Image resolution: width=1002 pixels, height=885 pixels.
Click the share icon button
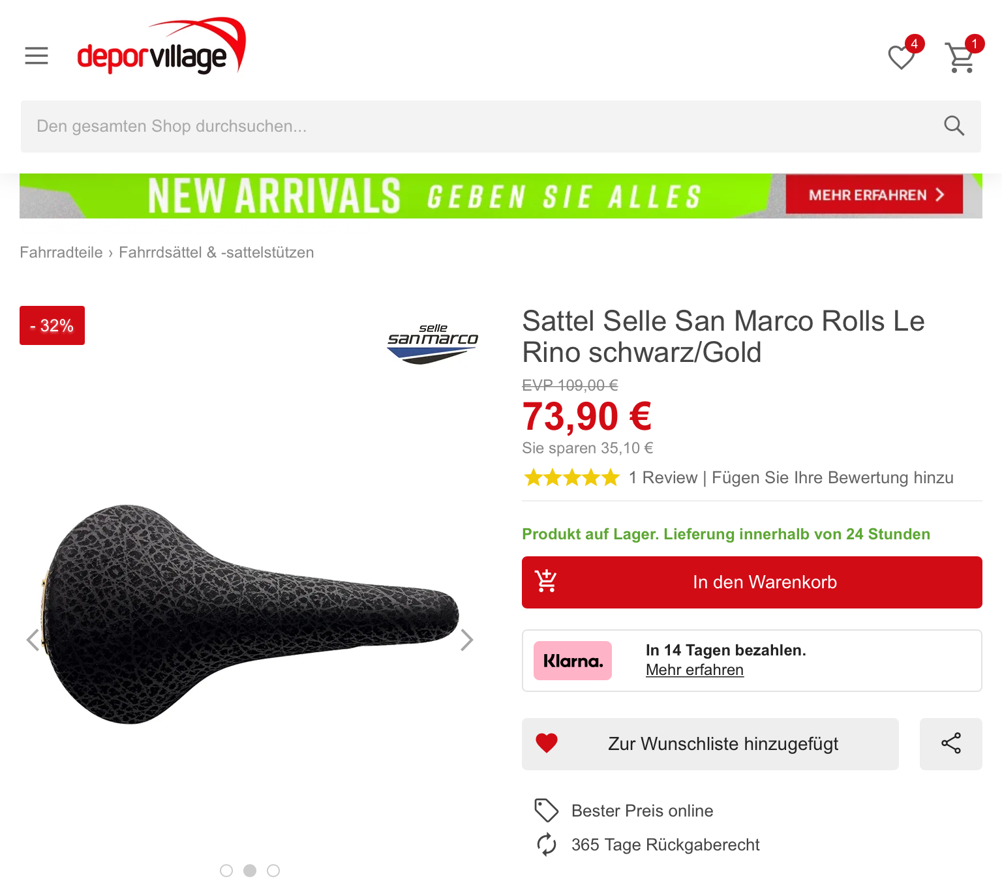coord(950,743)
